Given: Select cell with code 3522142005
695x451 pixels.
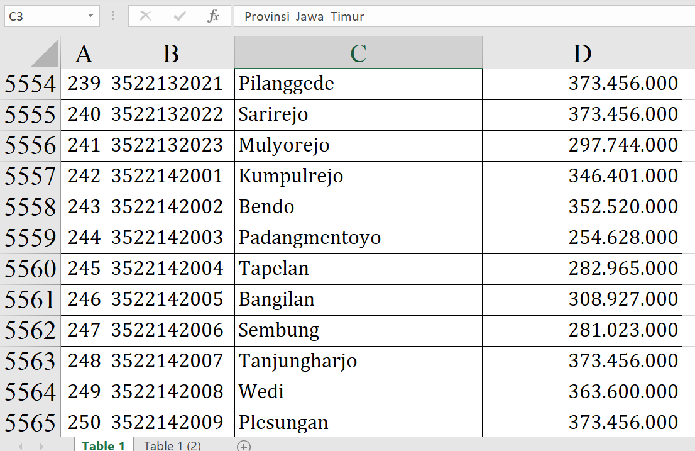Looking at the screenshot, I should click(170, 299).
